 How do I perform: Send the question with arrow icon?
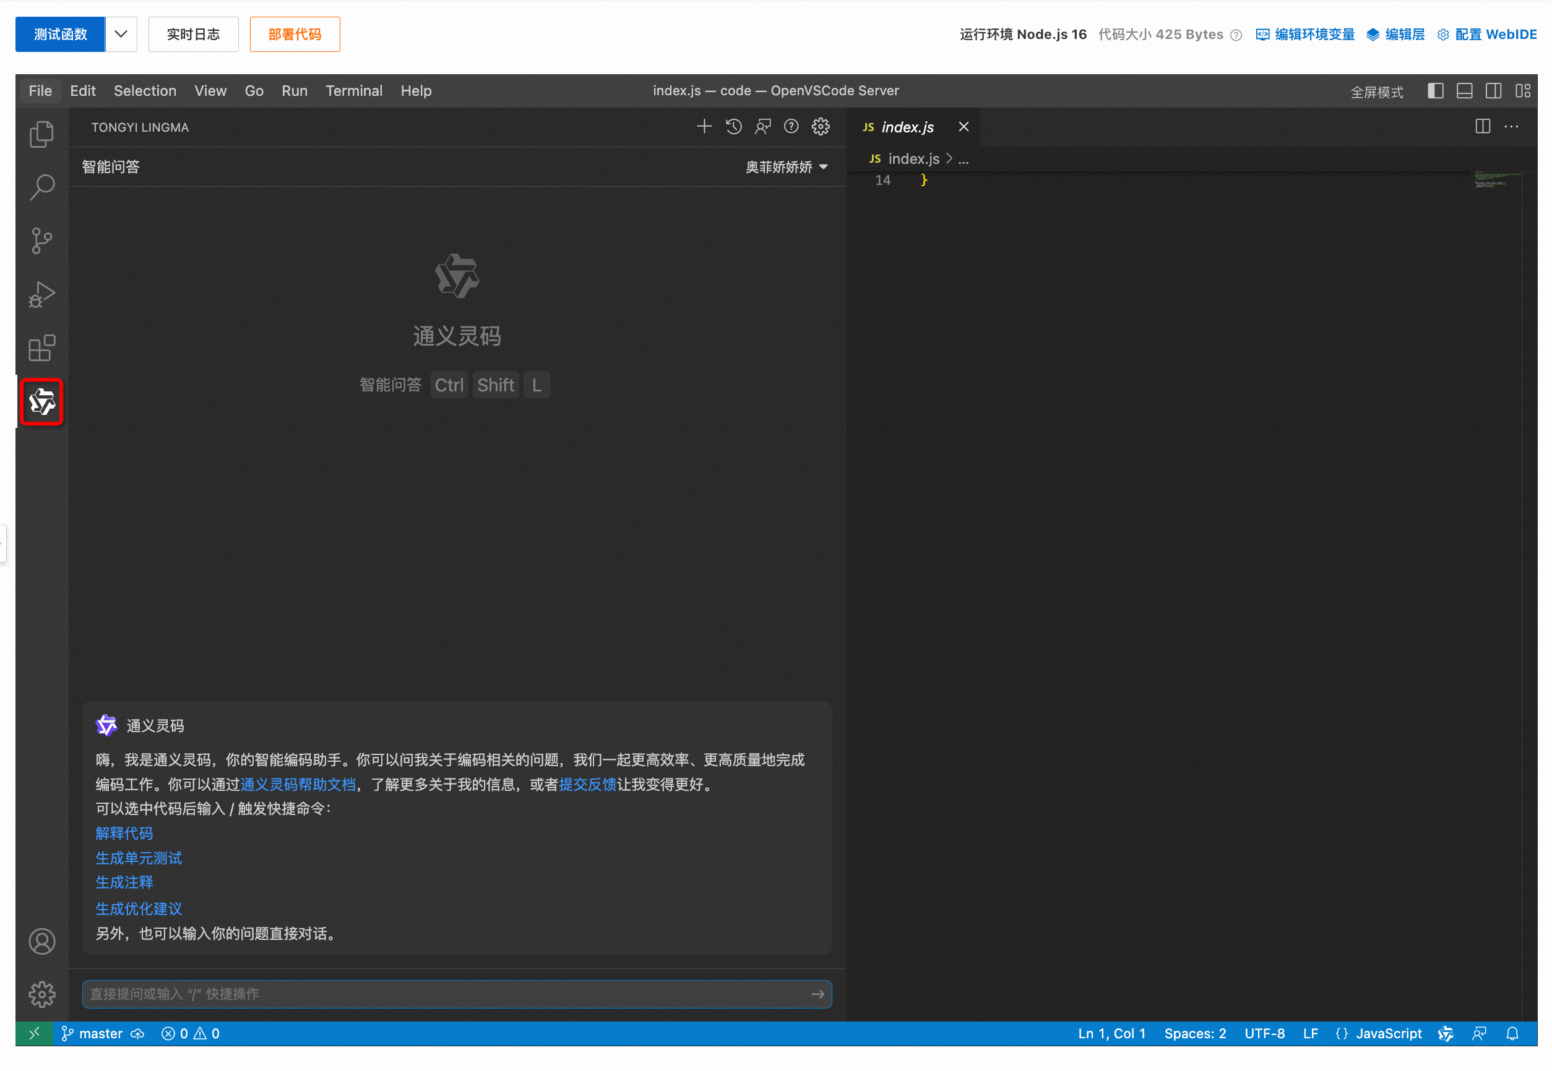click(817, 994)
